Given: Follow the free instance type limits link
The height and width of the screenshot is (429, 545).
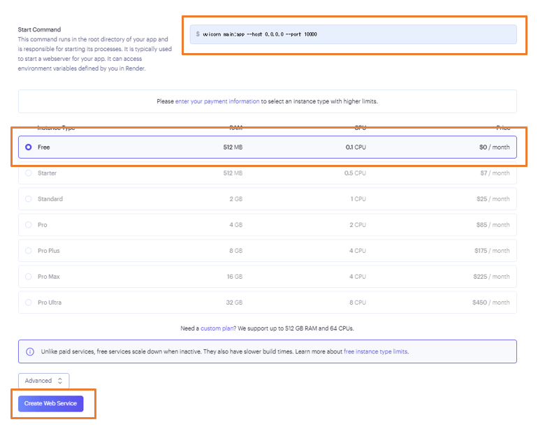Looking at the screenshot, I should [375, 351].
